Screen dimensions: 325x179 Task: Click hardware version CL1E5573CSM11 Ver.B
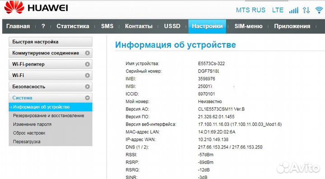tap(221, 109)
